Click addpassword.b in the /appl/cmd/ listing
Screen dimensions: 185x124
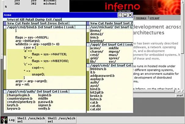tap(102, 76)
